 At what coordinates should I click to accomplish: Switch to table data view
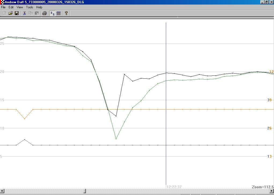click(58, 13)
